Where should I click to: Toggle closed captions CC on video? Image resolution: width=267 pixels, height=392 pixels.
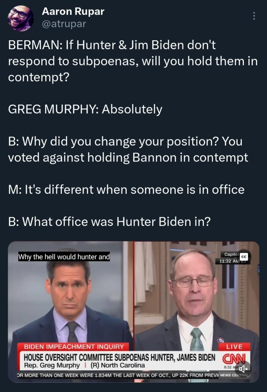[245, 257]
